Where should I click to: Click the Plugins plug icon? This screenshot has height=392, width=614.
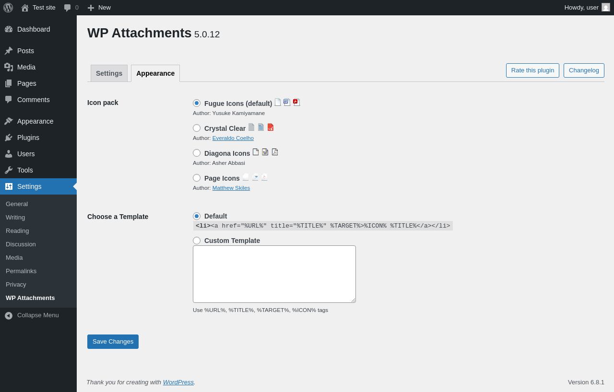click(x=9, y=138)
